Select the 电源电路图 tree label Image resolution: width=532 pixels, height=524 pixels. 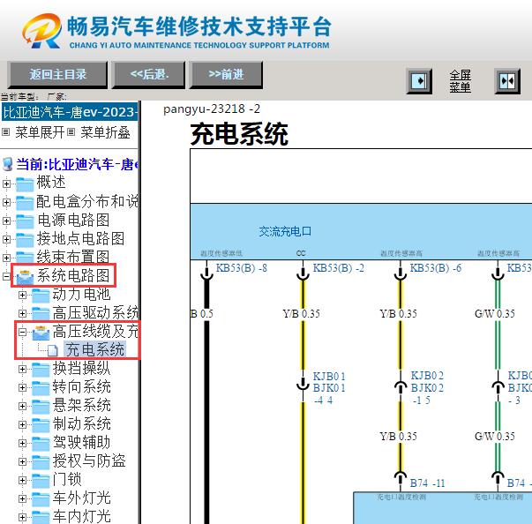pyautogui.click(x=73, y=220)
